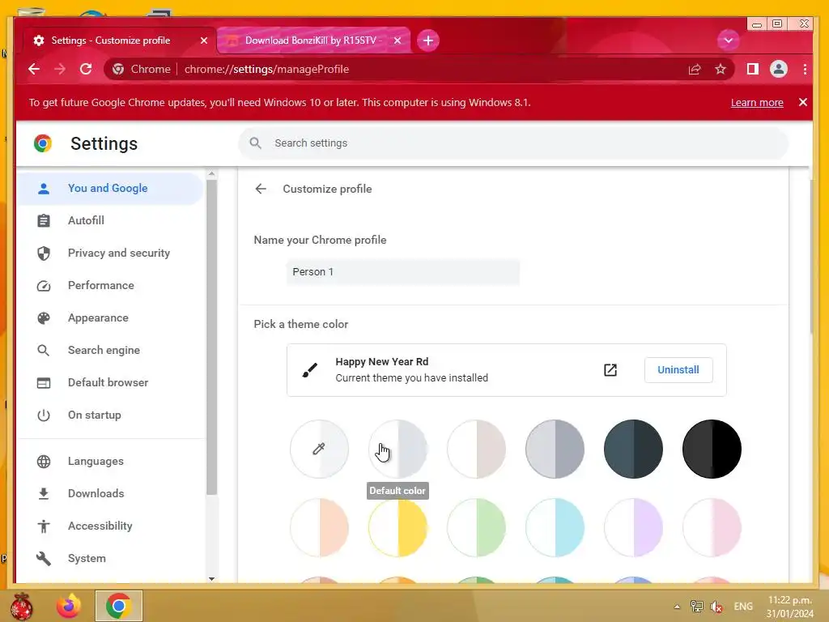Open the Accessibility settings section
The image size is (829, 622).
[x=110, y=526]
